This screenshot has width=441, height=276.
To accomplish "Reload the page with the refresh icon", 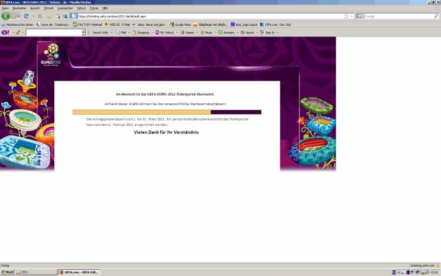I will click(26, 16).
